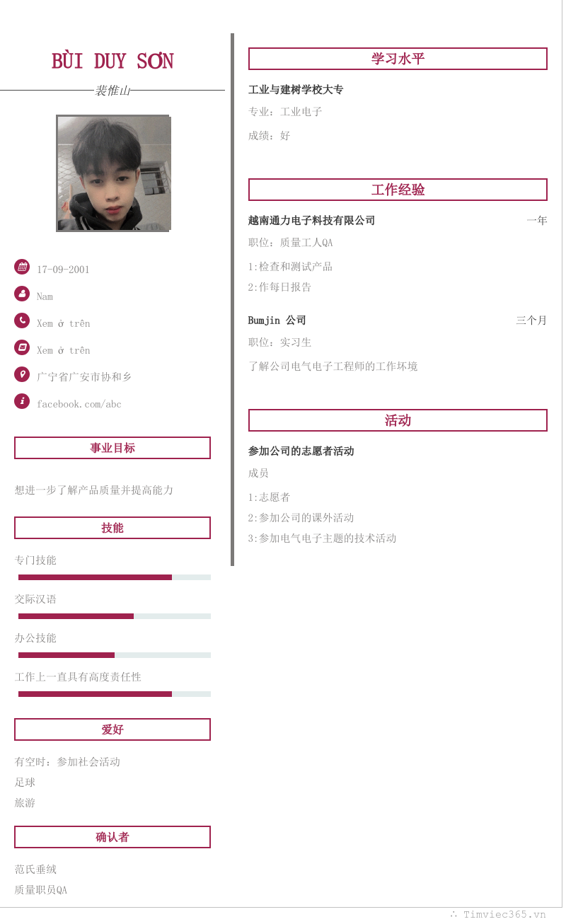
Task: Click the 爱好 section header
Action: 112,729
